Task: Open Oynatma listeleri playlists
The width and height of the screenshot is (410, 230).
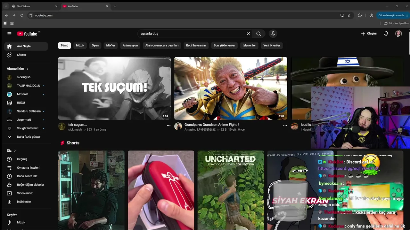Action: point(26,168)
